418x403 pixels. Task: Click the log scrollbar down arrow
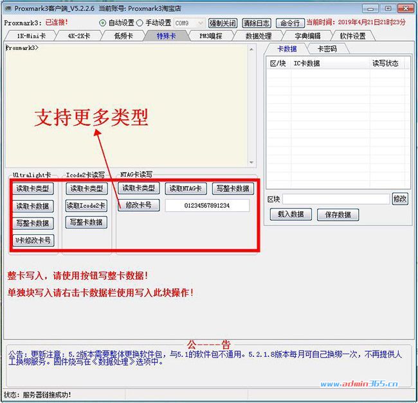pos(251,162)
